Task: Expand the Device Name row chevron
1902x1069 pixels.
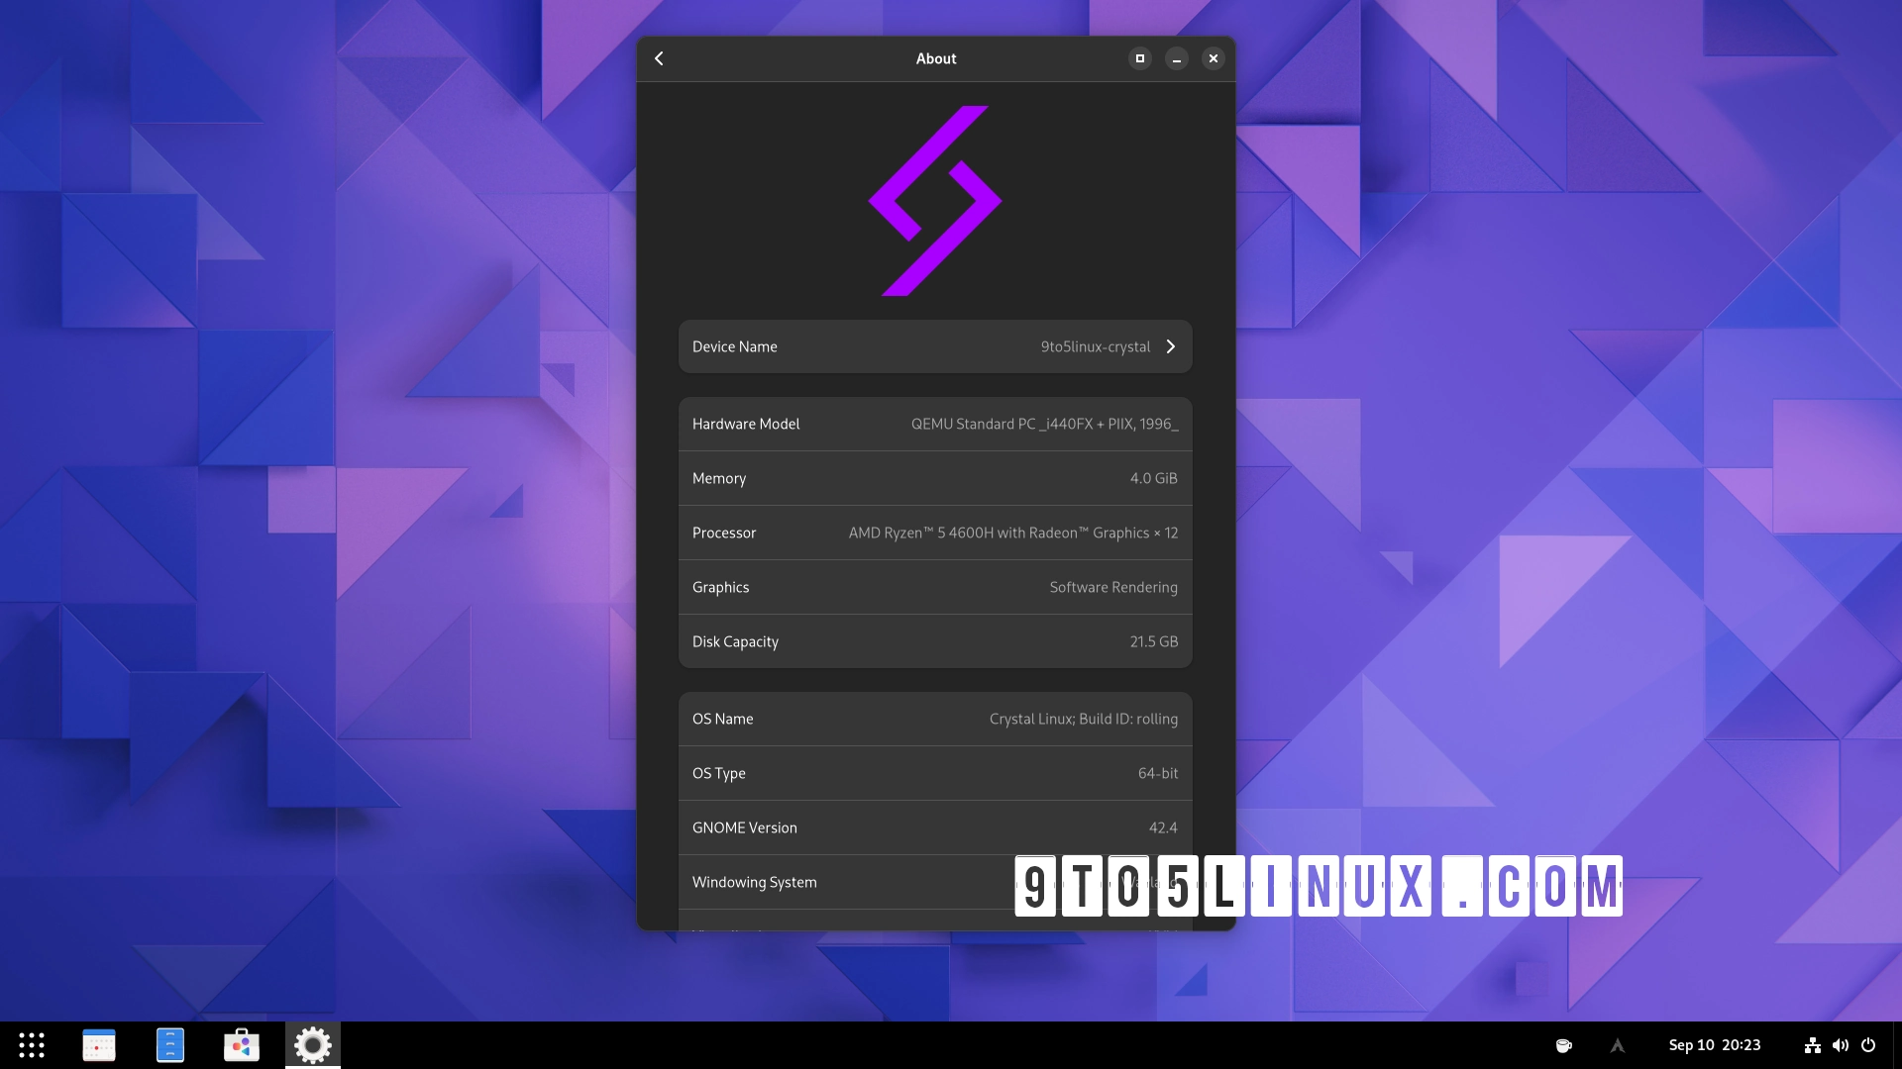Action: [x=1171, y=346]
